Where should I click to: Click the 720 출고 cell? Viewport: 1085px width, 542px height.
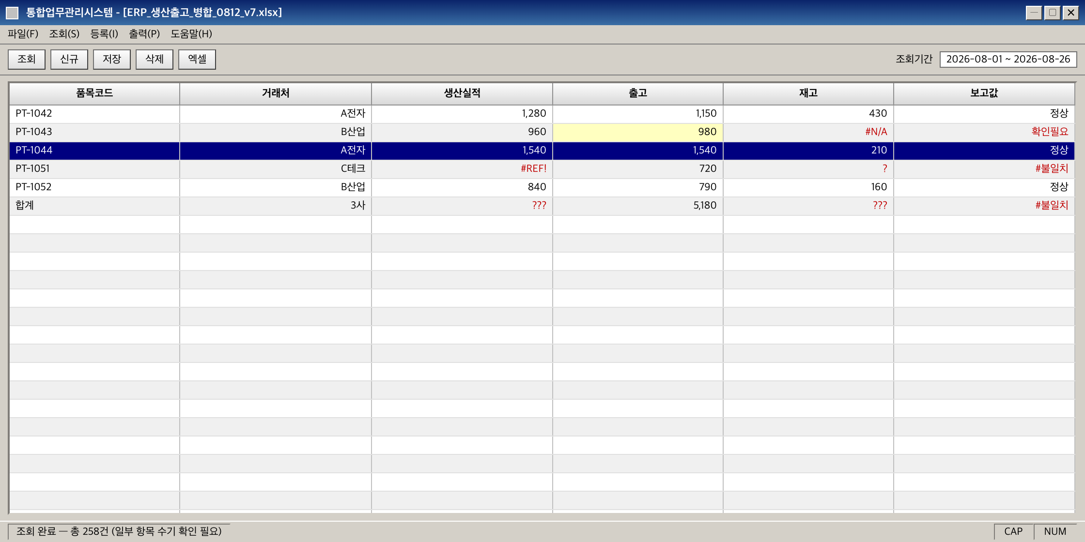[638, 169]
